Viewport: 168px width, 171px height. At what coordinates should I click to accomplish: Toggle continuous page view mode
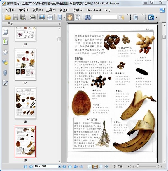click(x=95, y=167)
